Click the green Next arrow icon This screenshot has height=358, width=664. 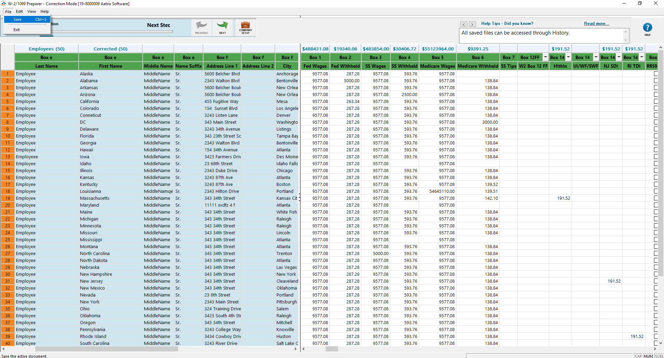tap(222, 26)
